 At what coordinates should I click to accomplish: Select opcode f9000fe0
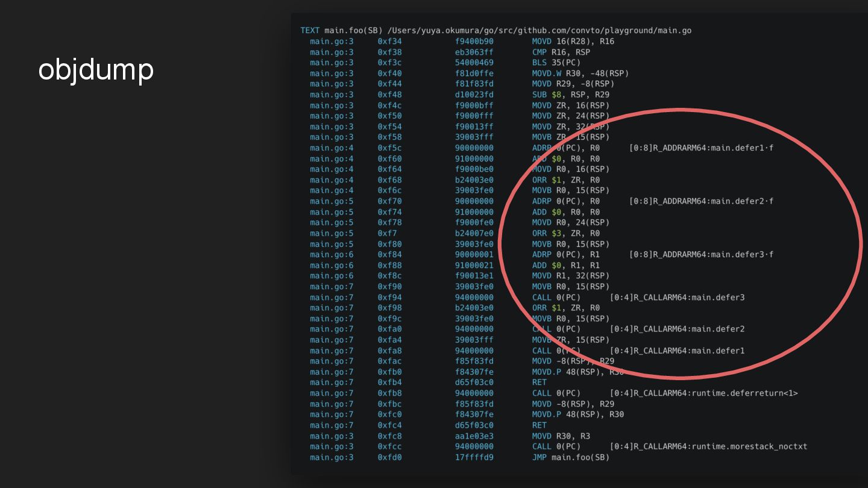(x=474, y=222)
